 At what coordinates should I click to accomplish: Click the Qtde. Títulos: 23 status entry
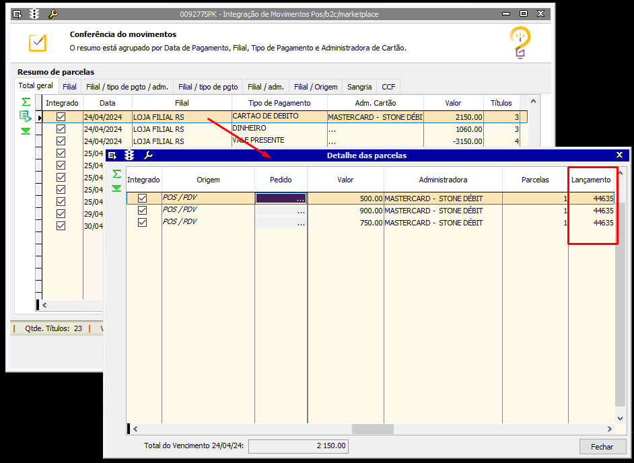[x=54, y=329]
